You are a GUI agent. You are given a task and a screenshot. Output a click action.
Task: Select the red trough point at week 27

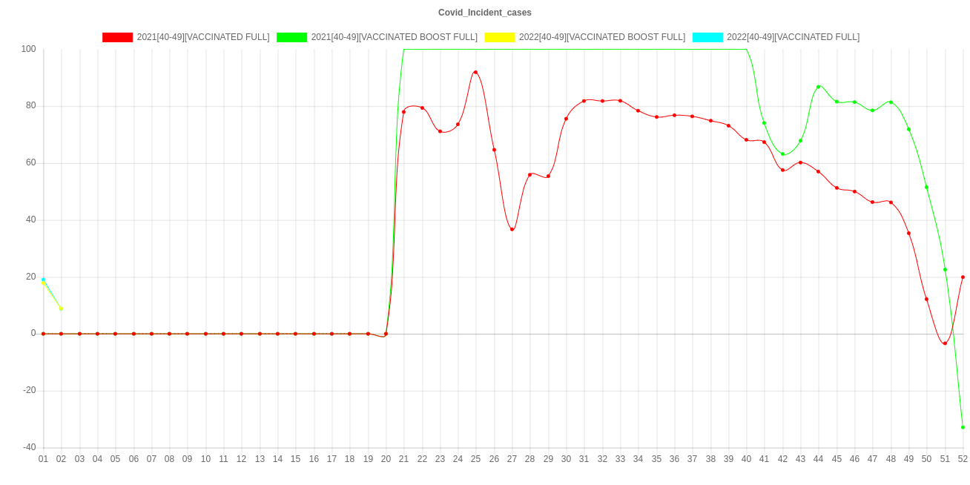[512, 229]
